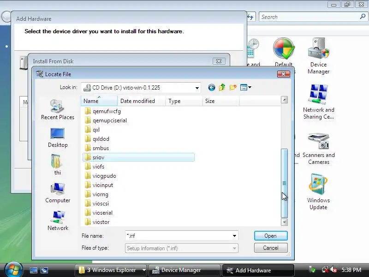Open Recent Places in sidebar
Screen dimensions: 369x277
(x=57, y=109)
